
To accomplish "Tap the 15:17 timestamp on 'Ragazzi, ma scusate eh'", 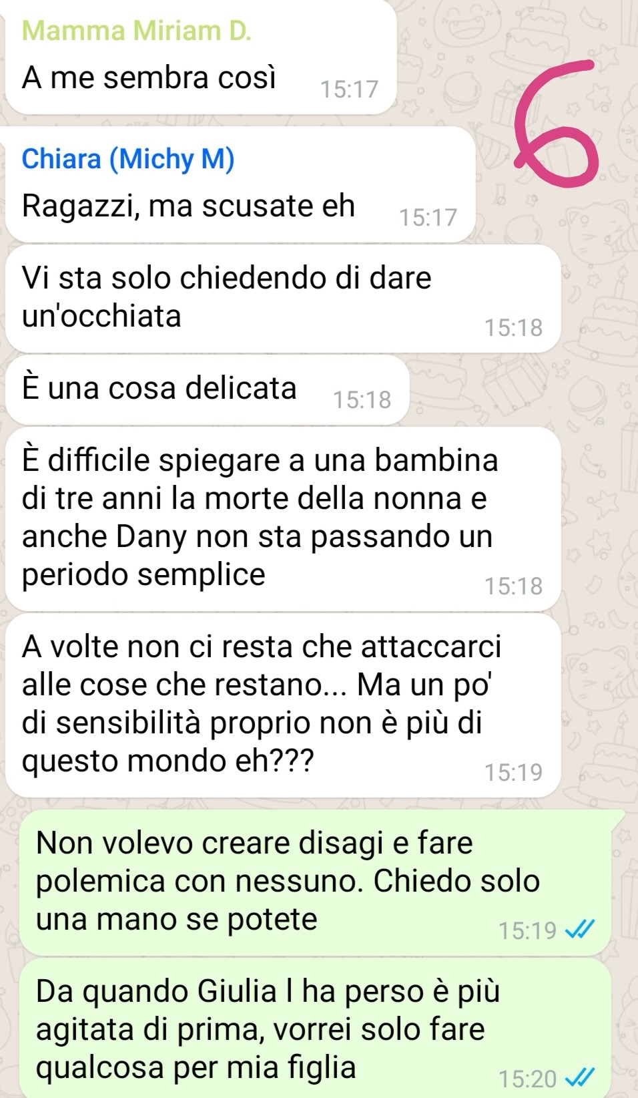I will tap(428, 217).
